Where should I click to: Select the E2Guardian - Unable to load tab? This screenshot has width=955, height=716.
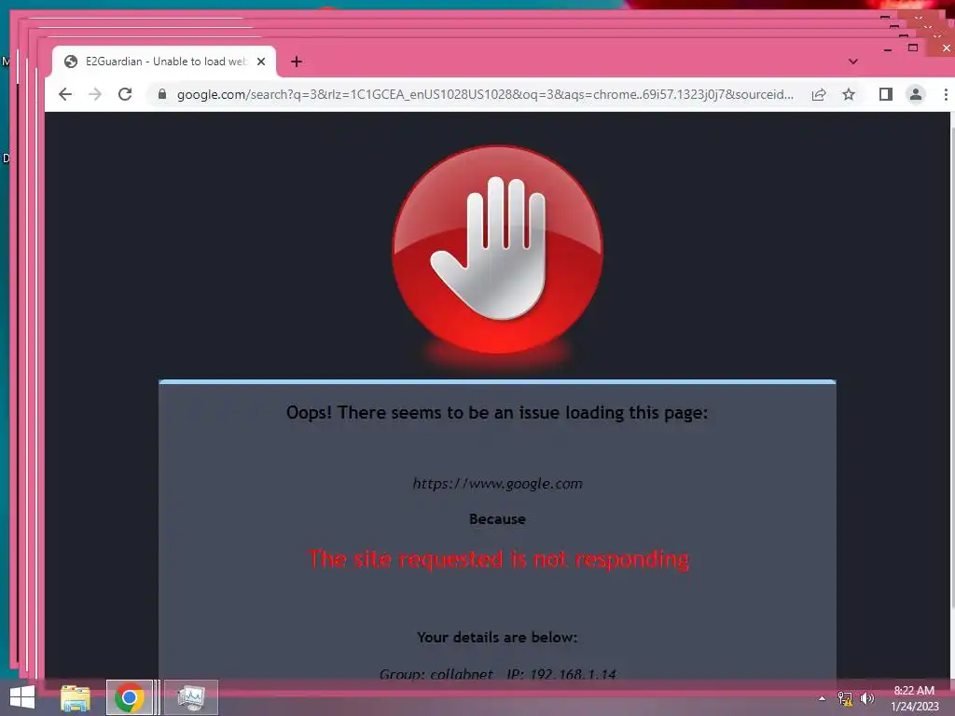click(164, 62)
